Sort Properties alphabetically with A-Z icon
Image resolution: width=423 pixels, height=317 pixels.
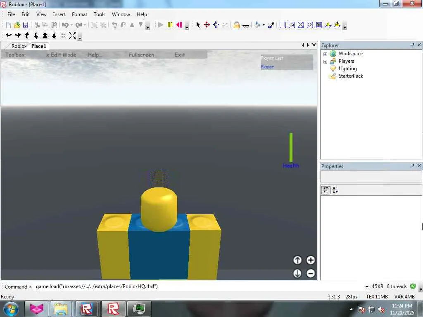point(335,190)
